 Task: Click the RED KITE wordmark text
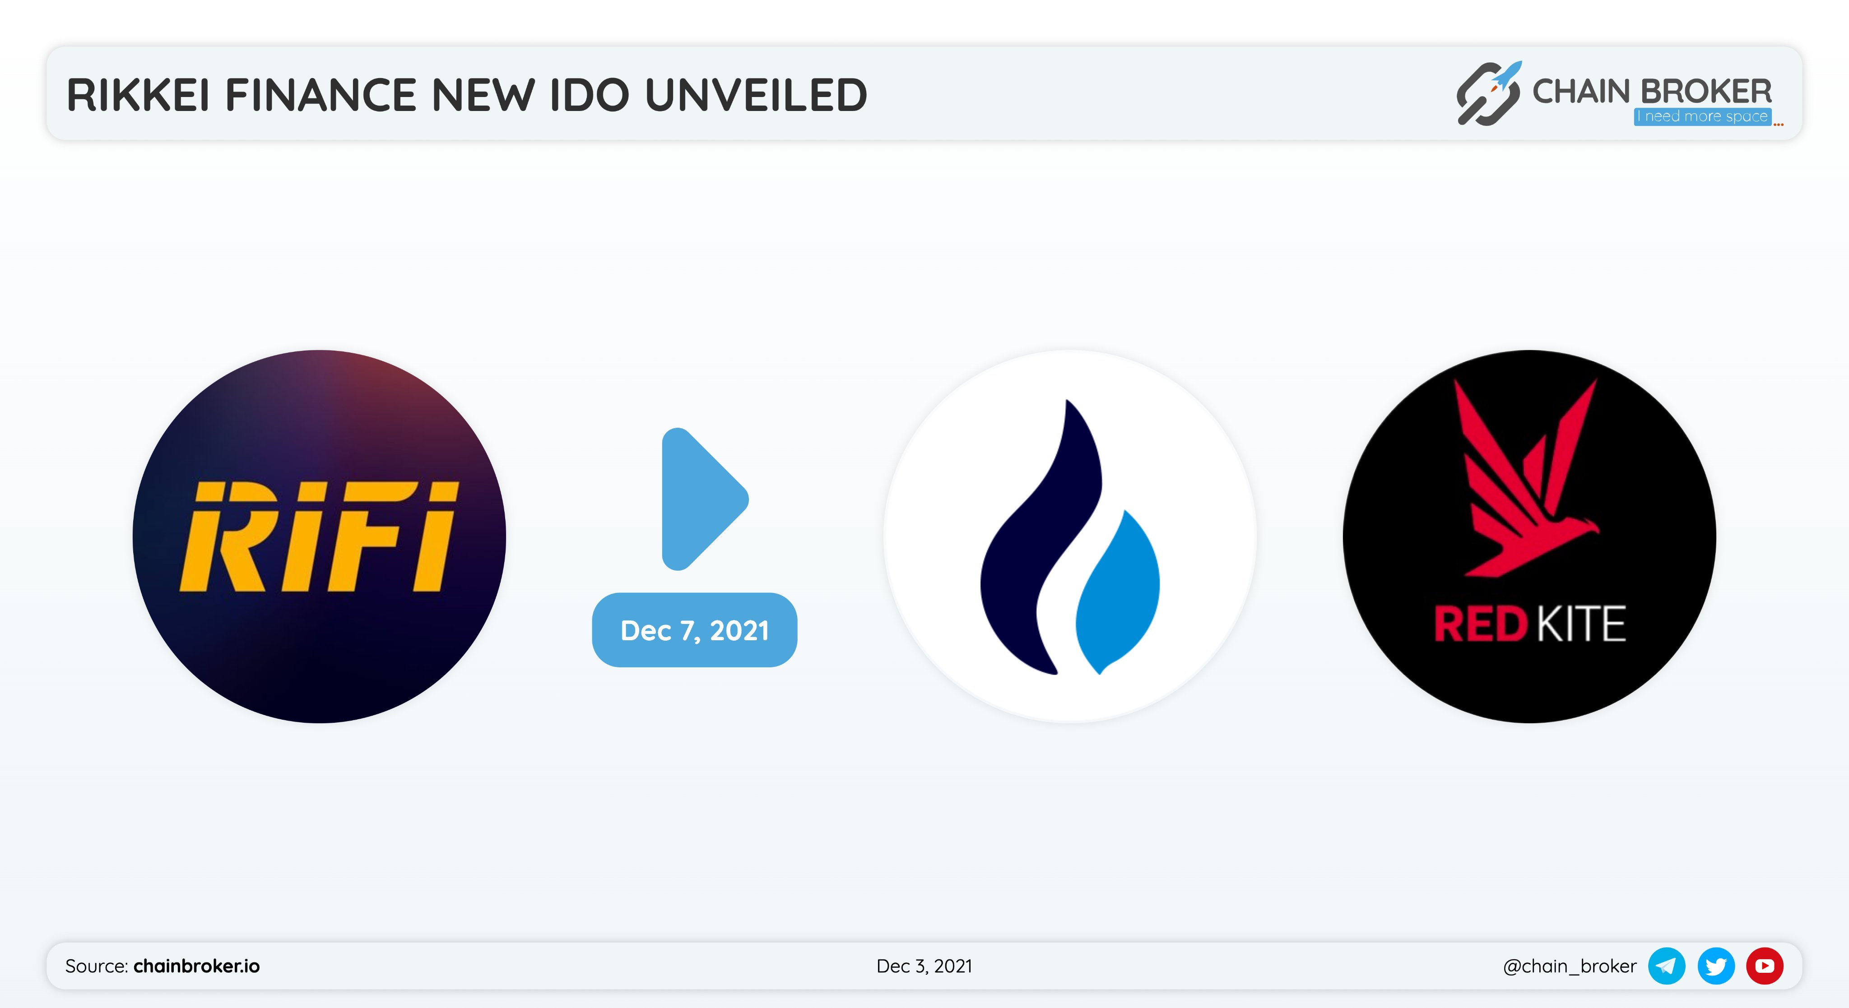pos(1529,624)
